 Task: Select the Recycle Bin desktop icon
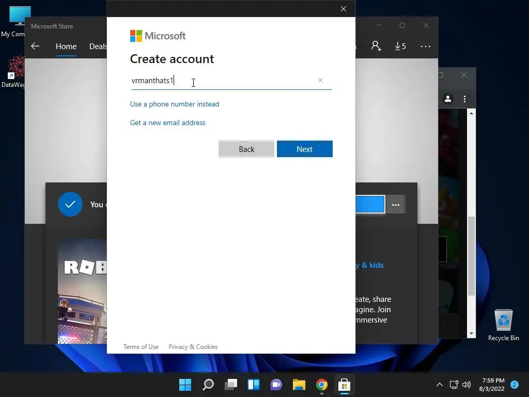503,325
